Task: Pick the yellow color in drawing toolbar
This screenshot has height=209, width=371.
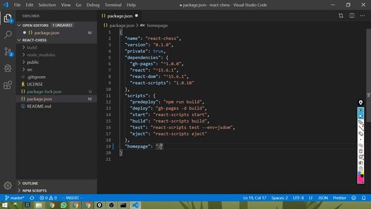Action: click(362, 173)
